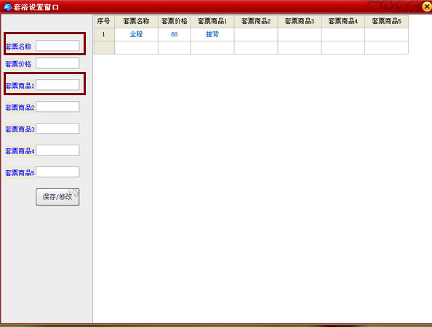Click the 搓背 product cell
The image size is (432, 327).
pyautogui.click(x=212, y=34)
